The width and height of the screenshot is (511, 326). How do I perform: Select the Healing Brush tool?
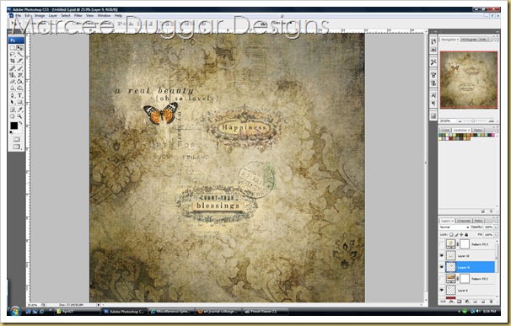(x=13, y=68)
